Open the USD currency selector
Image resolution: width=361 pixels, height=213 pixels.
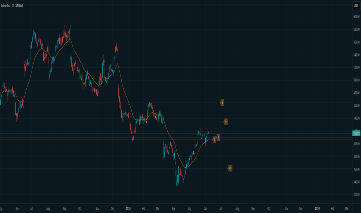click(x=356, y=5)
